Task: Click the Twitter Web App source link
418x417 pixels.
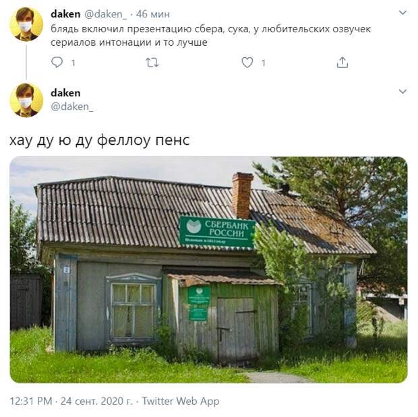Action: pos(181,401)
